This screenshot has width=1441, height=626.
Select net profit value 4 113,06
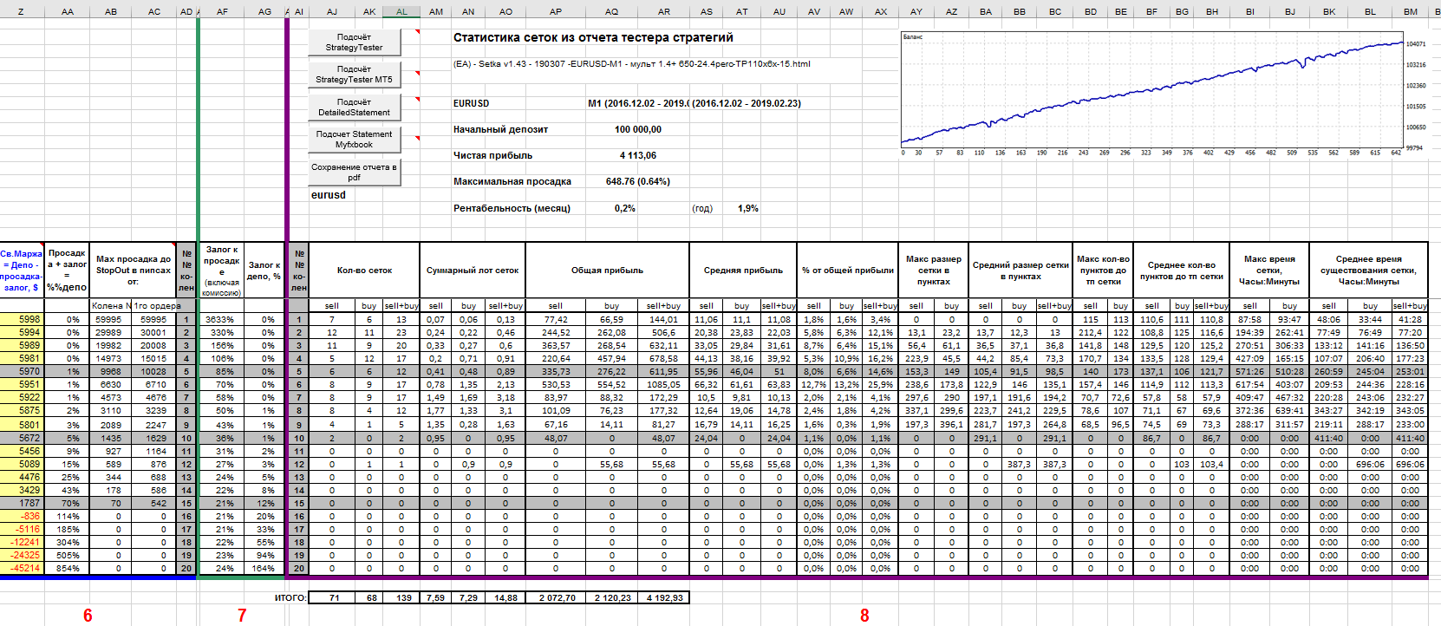click(638, 155)
